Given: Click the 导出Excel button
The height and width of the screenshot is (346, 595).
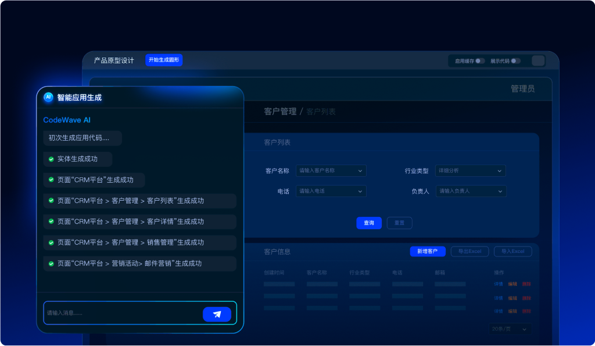Looking at the screenshot, I should [x=469, y=251].
